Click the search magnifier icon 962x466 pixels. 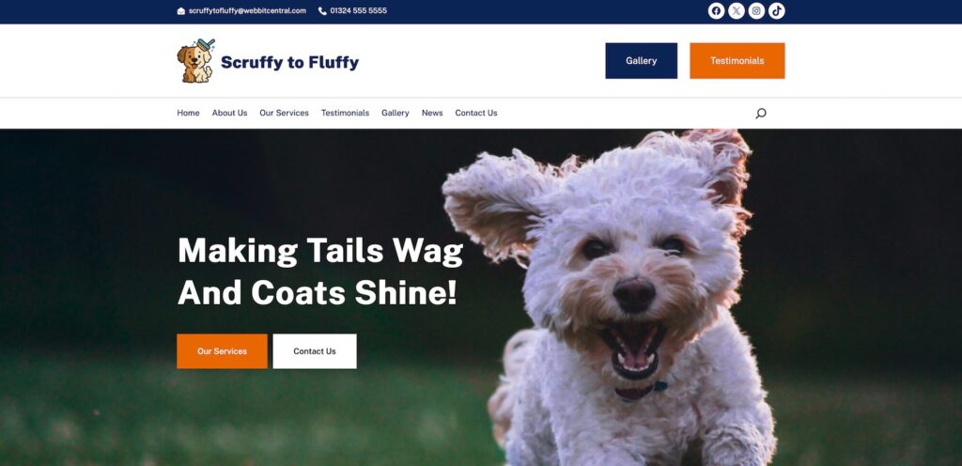point(761,113)
